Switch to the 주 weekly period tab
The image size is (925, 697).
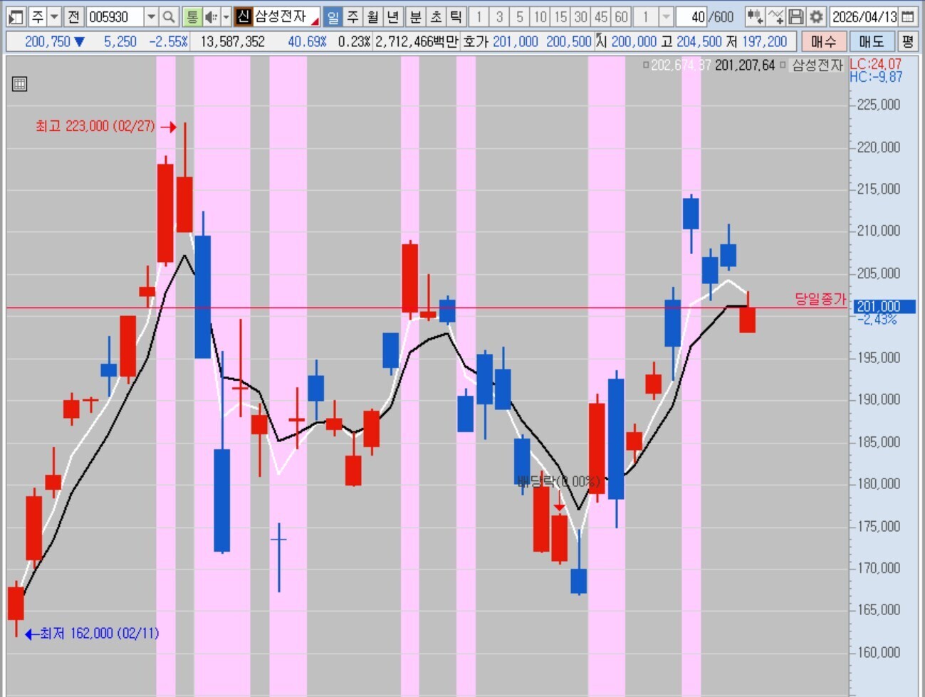point(353,16)
